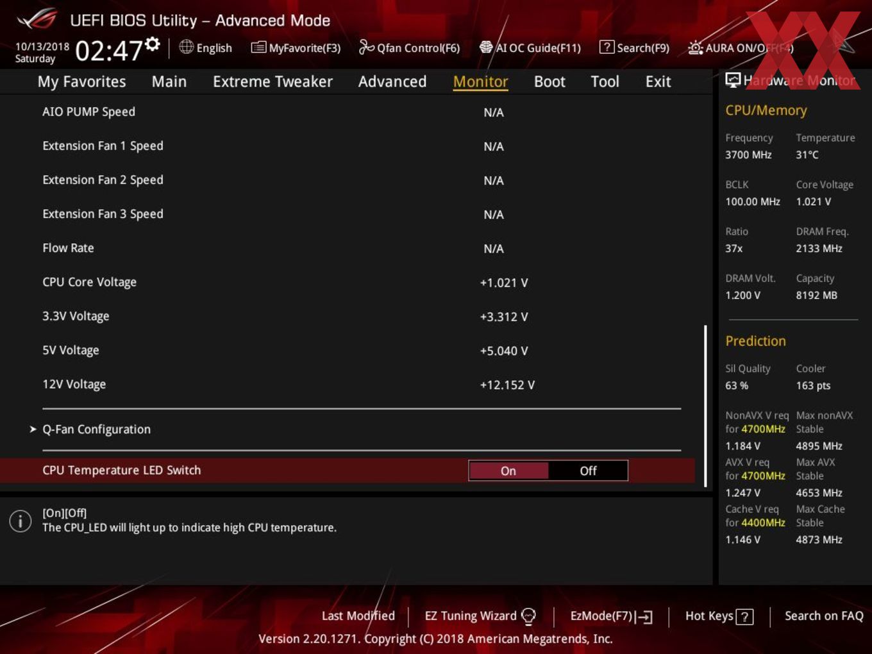The height and width of the screenshot is (654, 872).
Task: Click the 4895 MHz Max nonAVX value
Action: click(819, 446)
